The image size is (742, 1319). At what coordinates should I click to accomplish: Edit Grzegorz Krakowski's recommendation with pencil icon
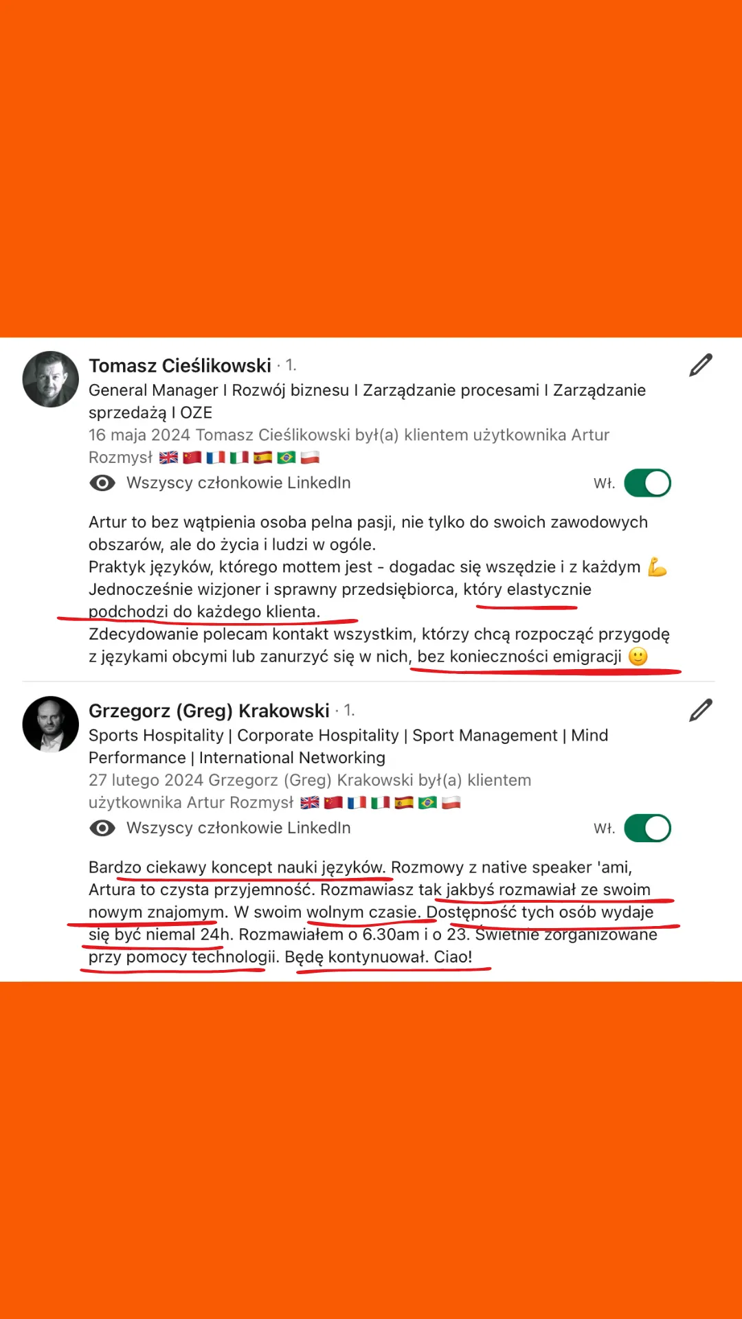701,710
